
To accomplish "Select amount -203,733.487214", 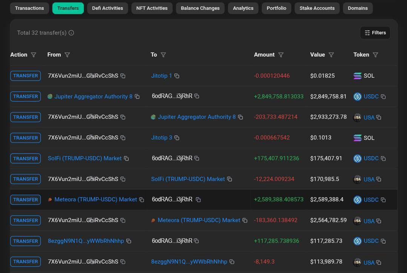I will coord(276,117).
